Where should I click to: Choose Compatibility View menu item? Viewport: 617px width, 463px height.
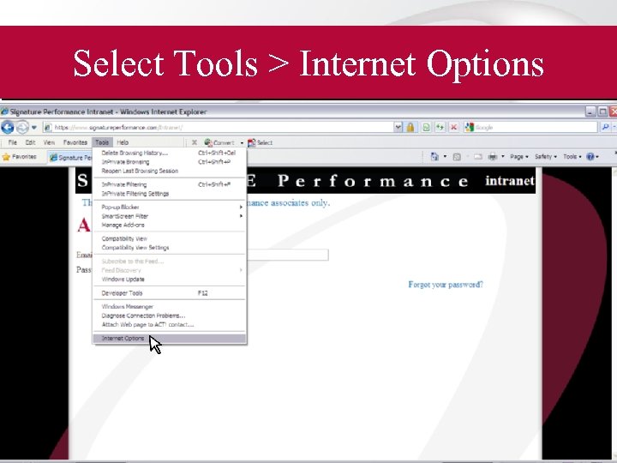pyautogui.click(x=169, y=238)
